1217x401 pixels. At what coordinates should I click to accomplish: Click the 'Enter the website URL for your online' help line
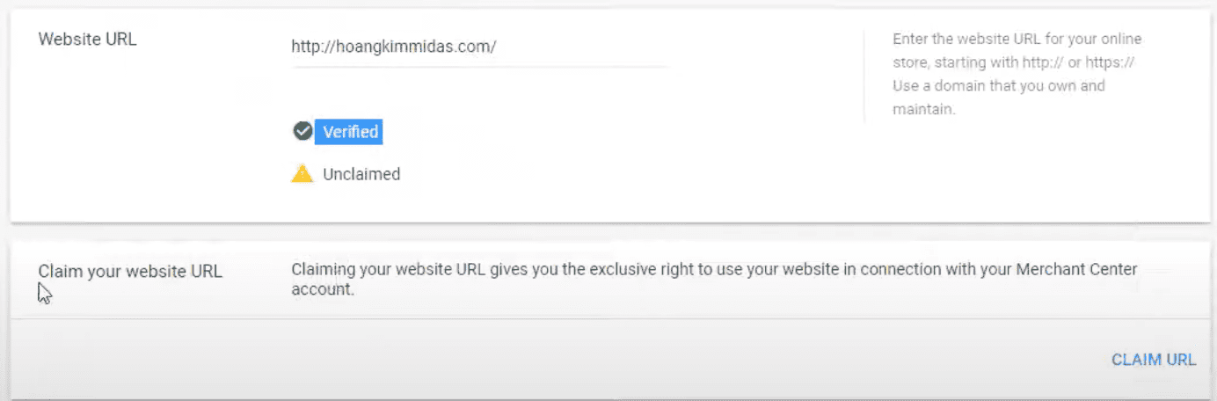tap(1017, 40)
